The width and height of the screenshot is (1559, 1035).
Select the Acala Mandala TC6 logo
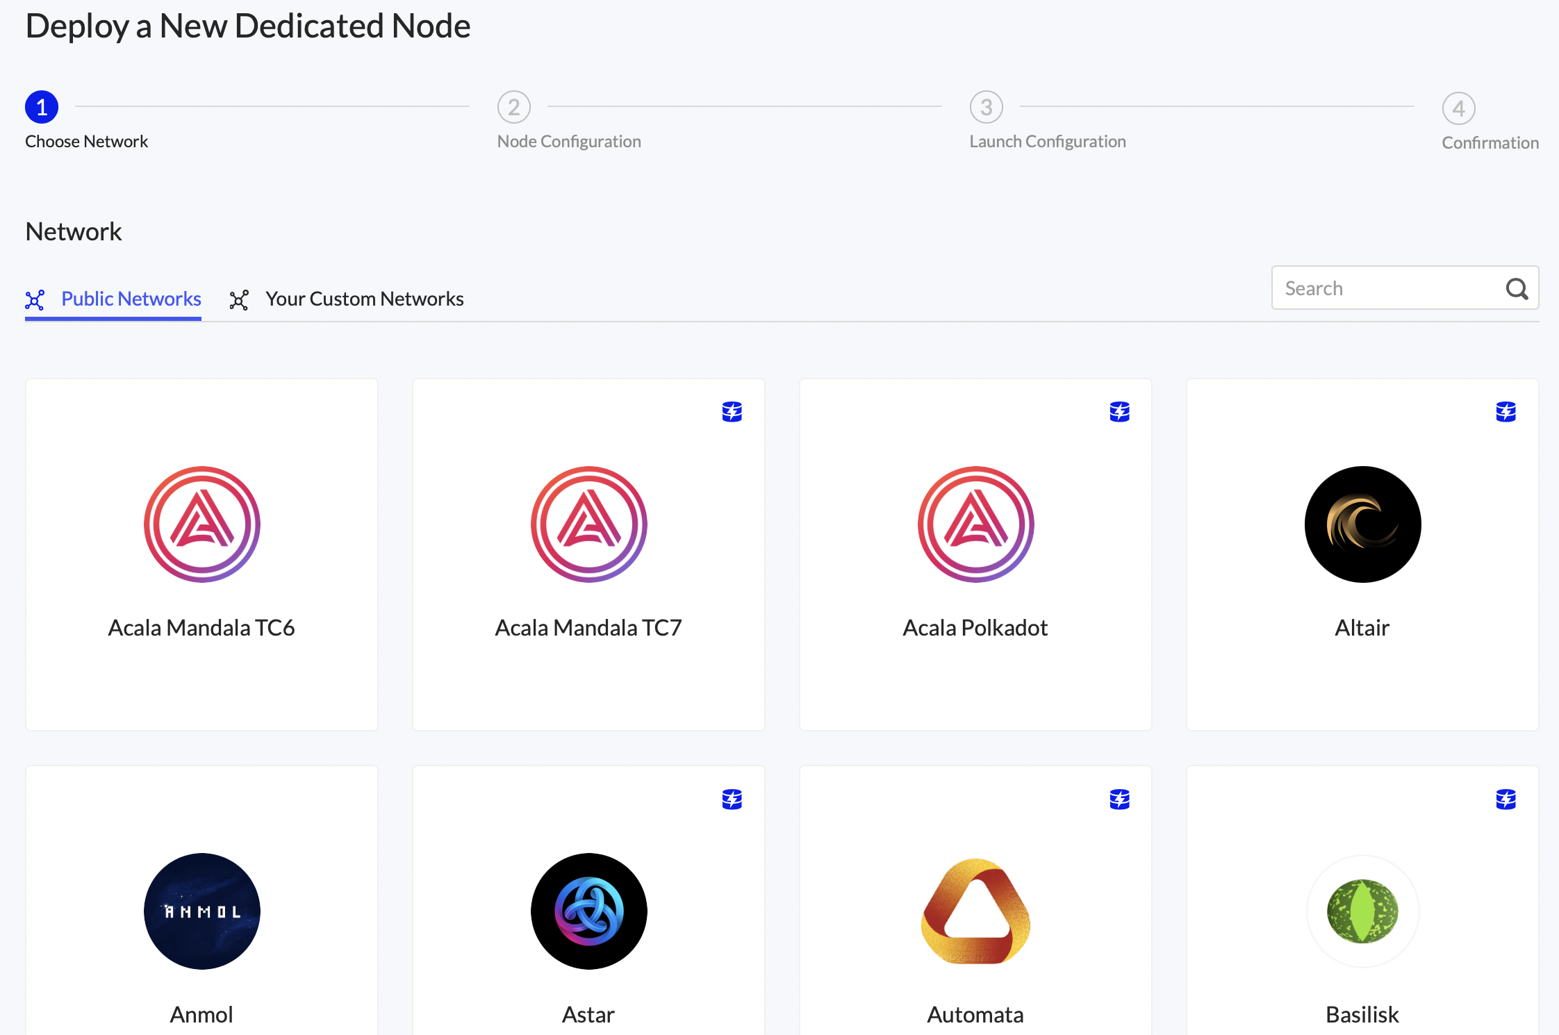[201, 524]
